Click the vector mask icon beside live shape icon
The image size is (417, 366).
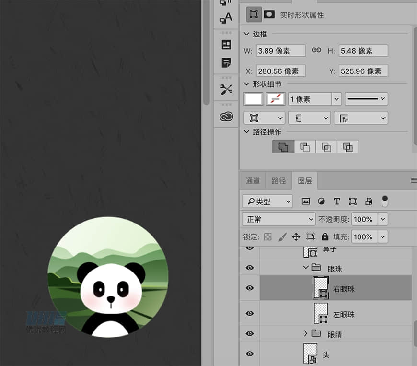(x=268, y=14)
